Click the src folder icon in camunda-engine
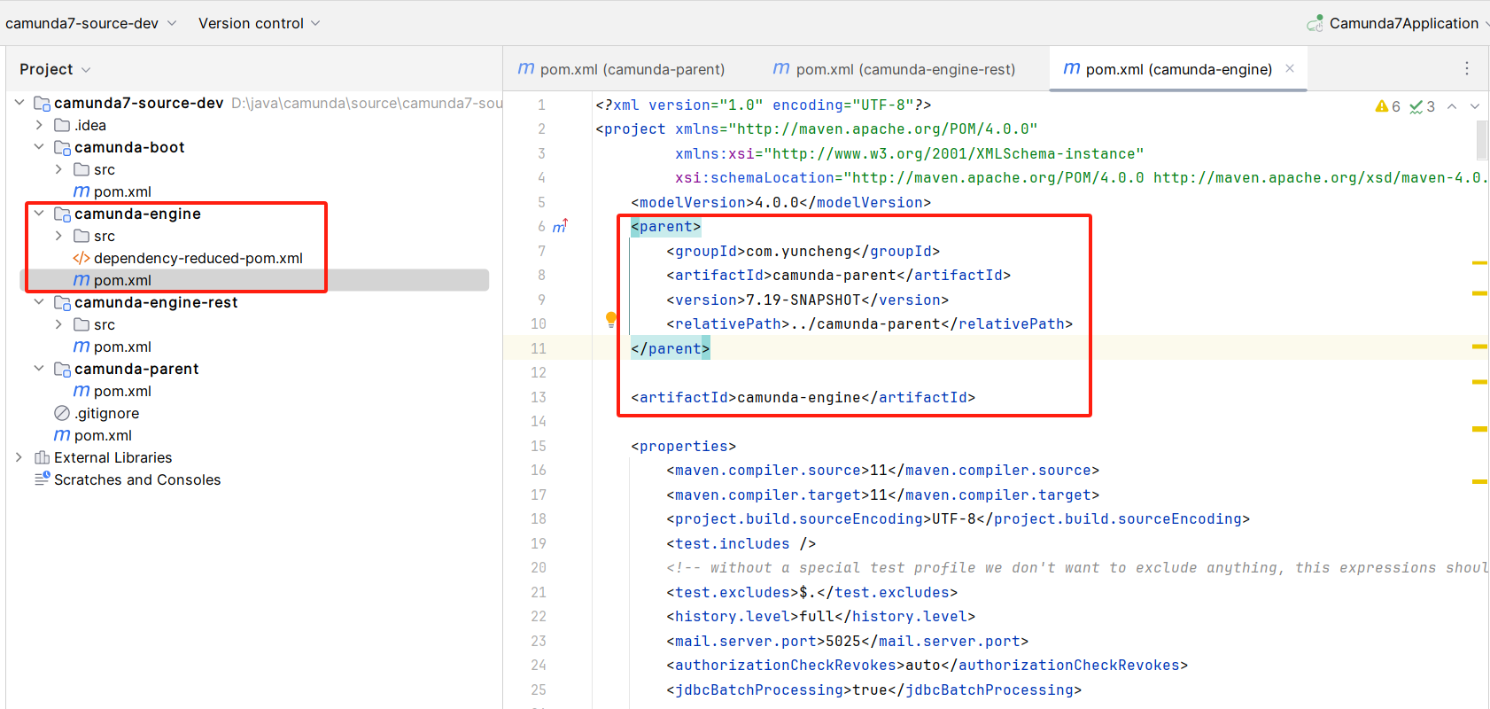Viewport: 1490px width, 709px height. 81,236
